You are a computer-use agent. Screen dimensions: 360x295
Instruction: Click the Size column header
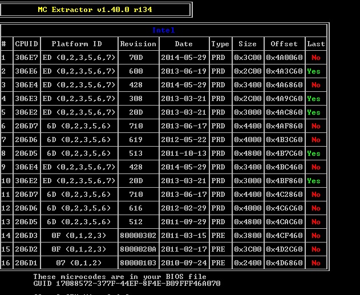pos(248,44)
